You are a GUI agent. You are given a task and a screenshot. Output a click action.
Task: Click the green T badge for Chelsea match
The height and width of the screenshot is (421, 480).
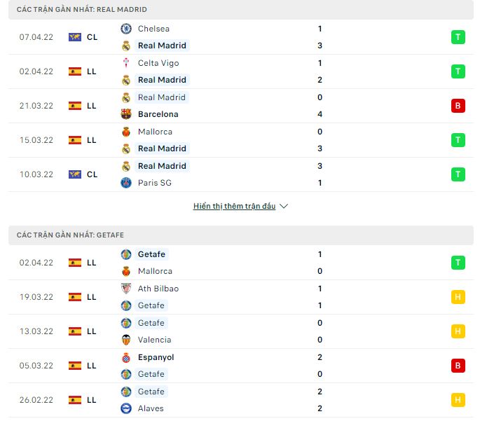[458, 37]
